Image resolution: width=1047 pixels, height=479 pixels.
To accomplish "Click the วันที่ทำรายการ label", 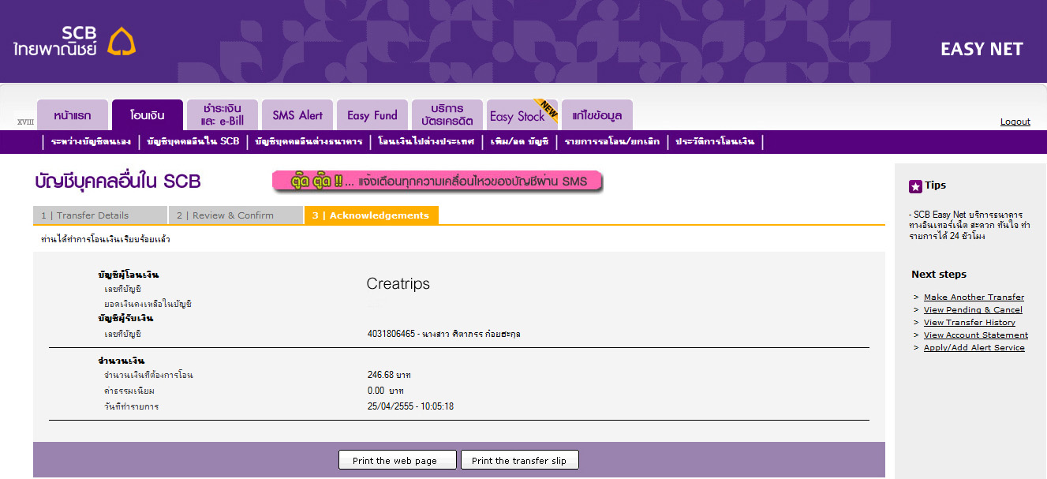I will [132, 406].
